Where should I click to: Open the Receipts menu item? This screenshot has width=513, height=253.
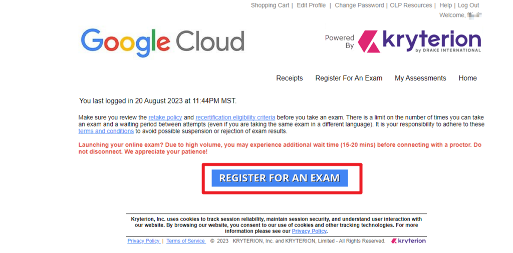(290, 78)
